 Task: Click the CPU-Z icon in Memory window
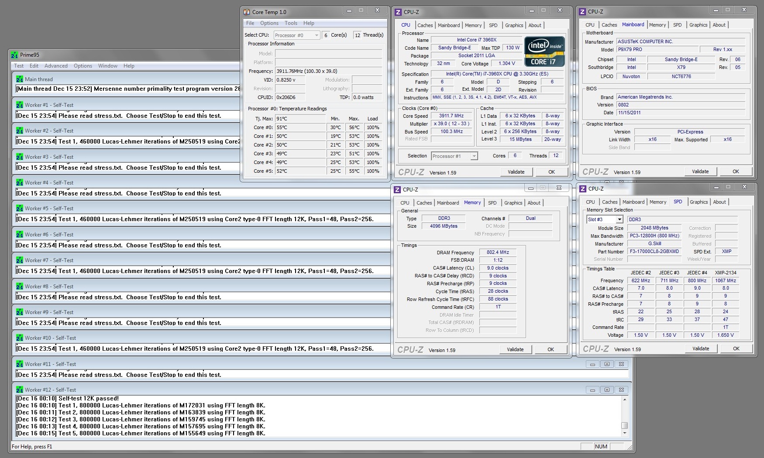click(x=397, y=189)
